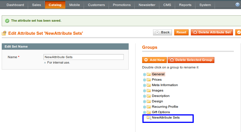Expand the Description group node

pos(144,96)
